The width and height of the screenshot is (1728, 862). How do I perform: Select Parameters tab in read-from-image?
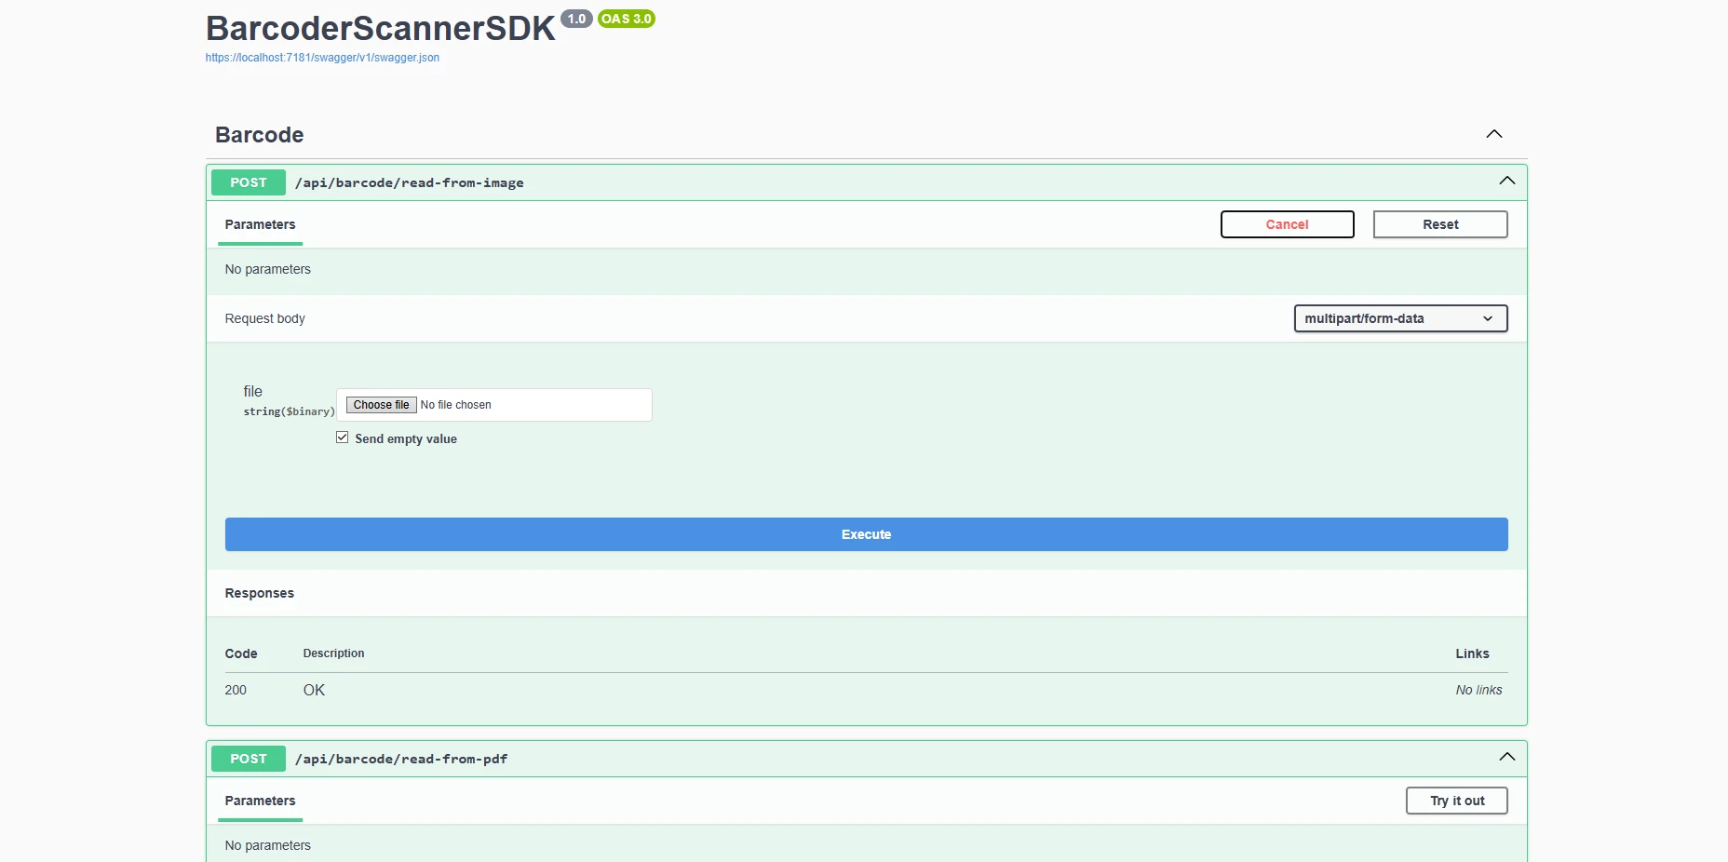pos(260,224)
